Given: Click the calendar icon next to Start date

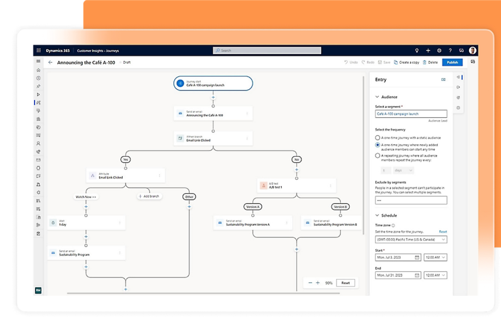Looking at the screenshot, I should coord(417,257).
